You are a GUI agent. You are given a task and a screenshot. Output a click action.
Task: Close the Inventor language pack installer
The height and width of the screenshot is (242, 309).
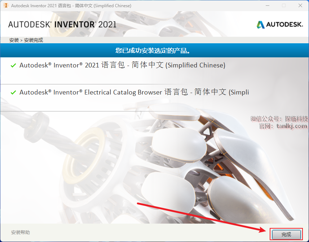point(300,5)
